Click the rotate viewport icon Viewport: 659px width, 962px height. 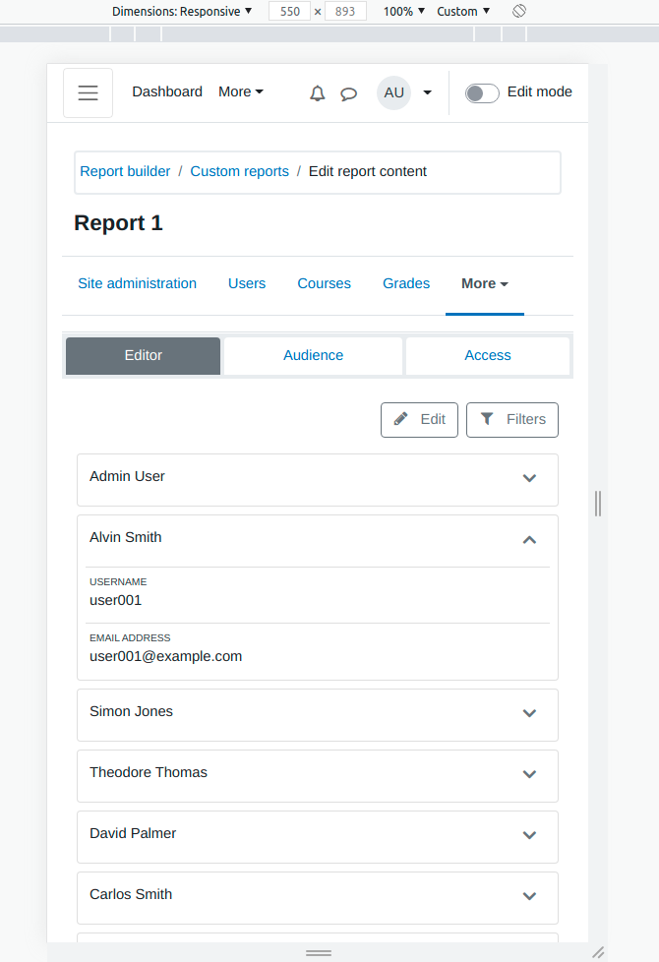(x=519, y=11)
